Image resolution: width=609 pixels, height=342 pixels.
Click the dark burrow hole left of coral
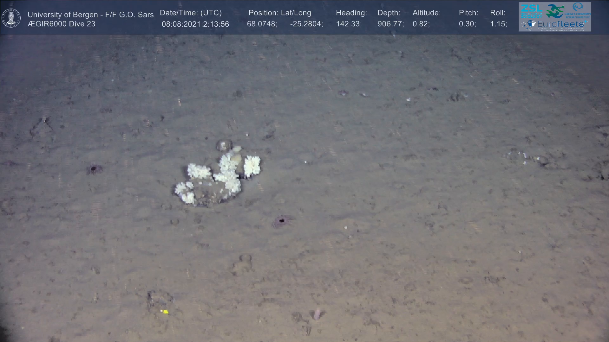(x=93, y=169)
